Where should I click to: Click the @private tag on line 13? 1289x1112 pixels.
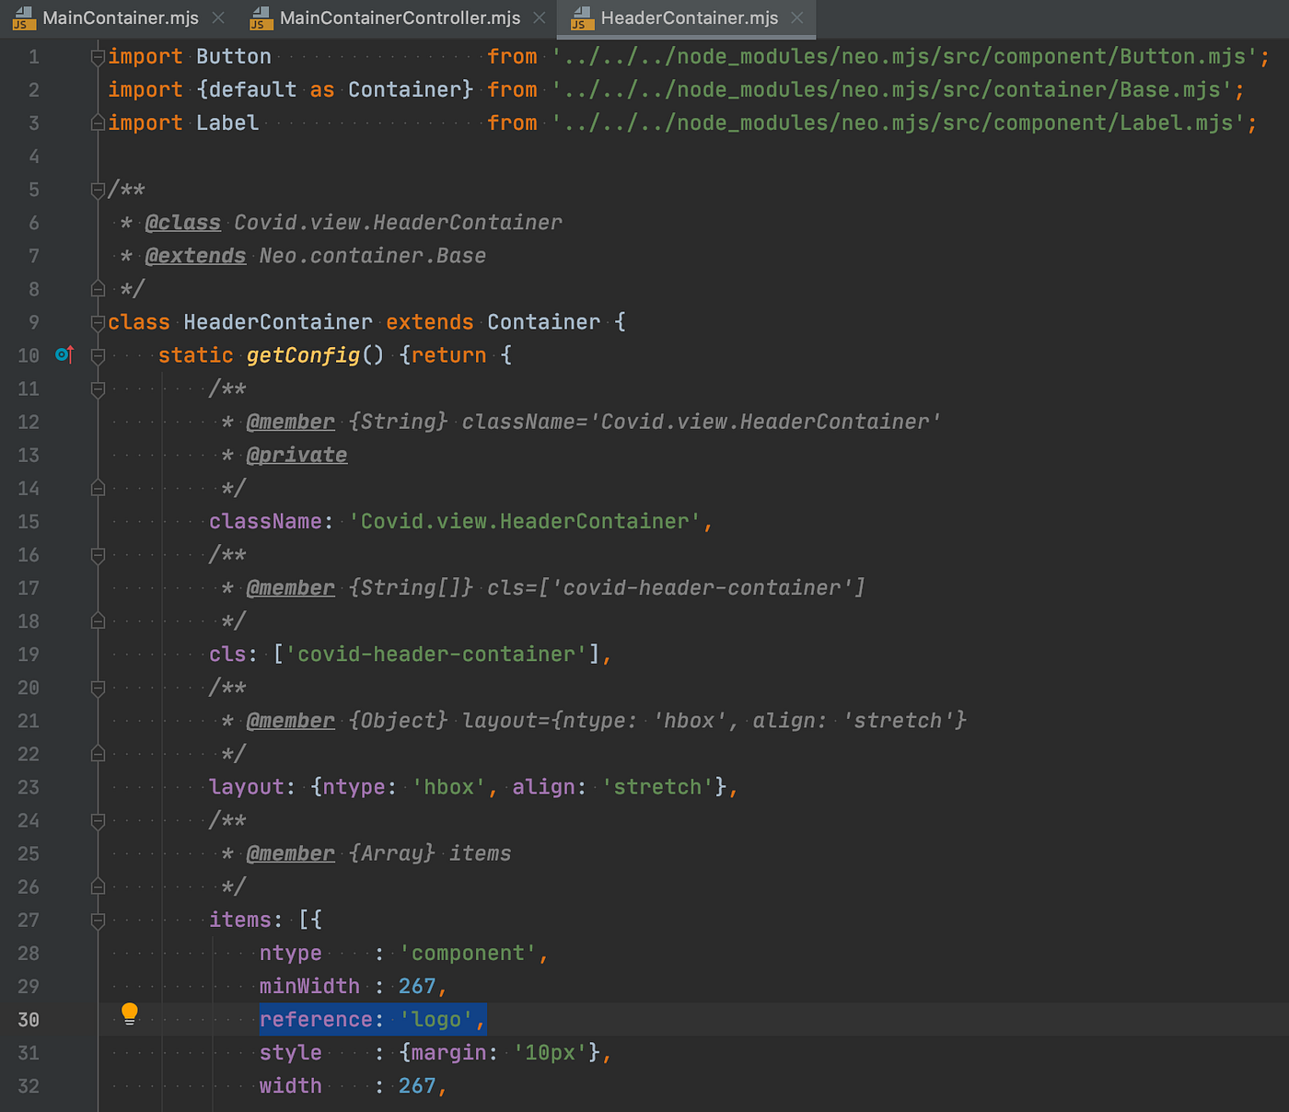point(296,454)
